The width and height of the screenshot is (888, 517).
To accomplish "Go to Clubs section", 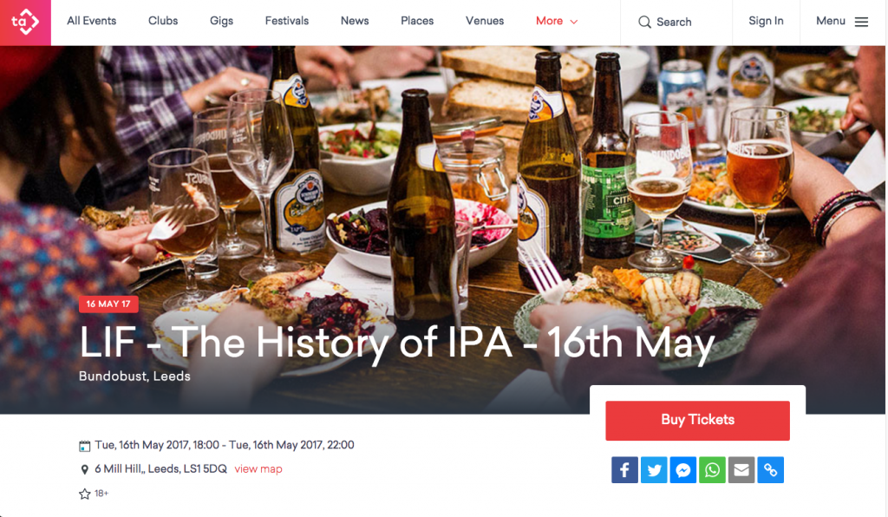I will pos(163,21).
